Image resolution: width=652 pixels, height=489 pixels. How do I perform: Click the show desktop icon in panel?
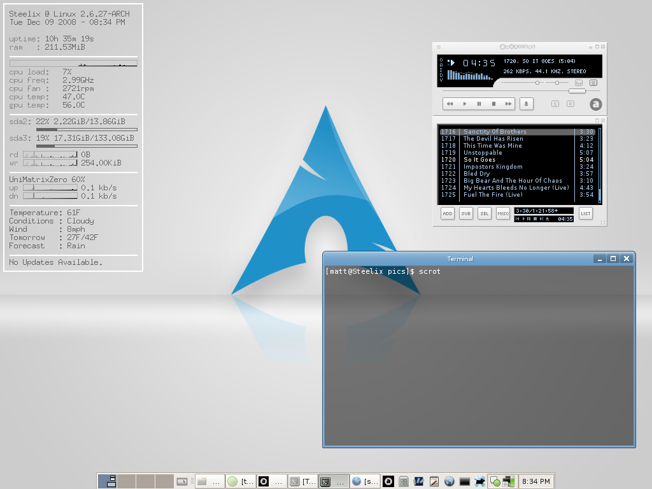coord(182,481)
